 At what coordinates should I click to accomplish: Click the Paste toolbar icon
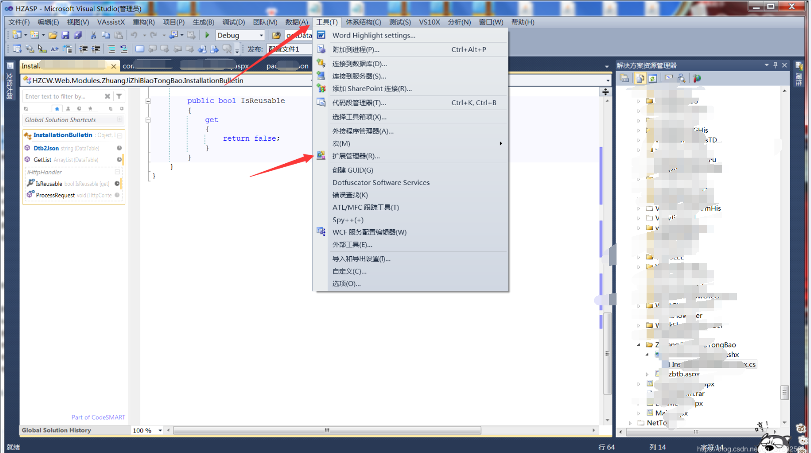(119, 35)
